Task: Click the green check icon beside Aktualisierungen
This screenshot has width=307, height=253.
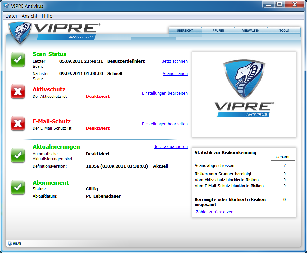Action: tap(18, 156)
